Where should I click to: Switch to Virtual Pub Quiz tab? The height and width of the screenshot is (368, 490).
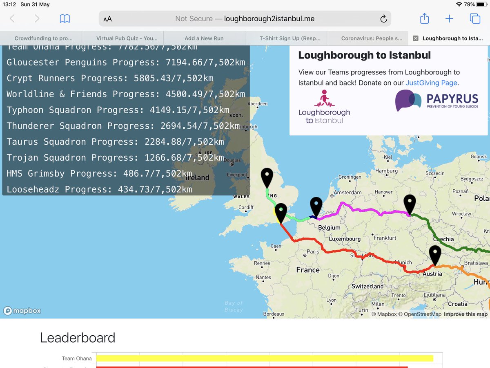tap(122, 38)
